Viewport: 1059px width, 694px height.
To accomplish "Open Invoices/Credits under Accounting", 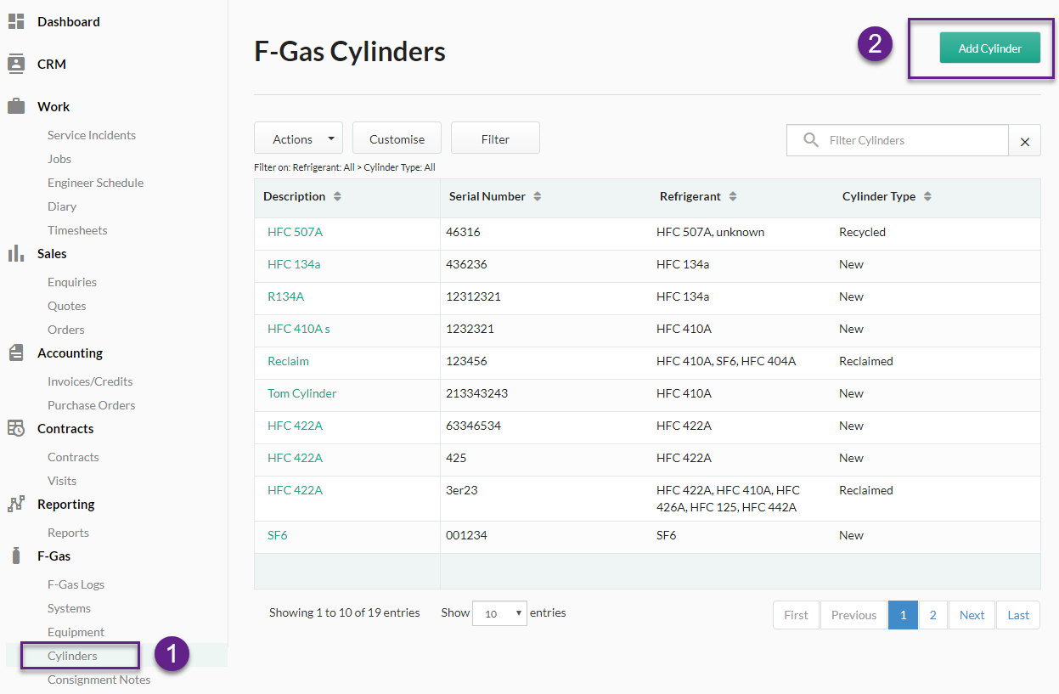I will tap(90, 381).
